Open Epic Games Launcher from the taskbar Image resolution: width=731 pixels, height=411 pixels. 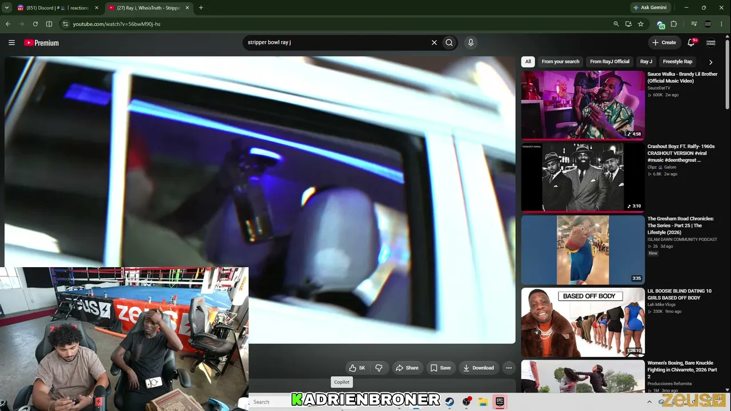coord(499,402)
